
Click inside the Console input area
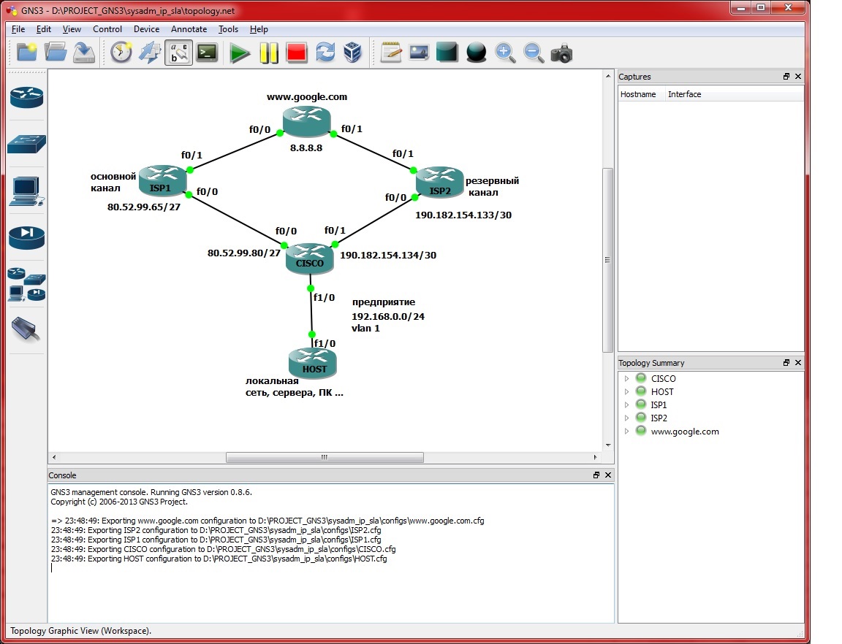331,553
